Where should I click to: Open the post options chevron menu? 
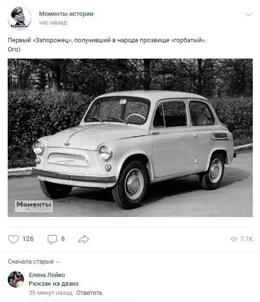248,14
